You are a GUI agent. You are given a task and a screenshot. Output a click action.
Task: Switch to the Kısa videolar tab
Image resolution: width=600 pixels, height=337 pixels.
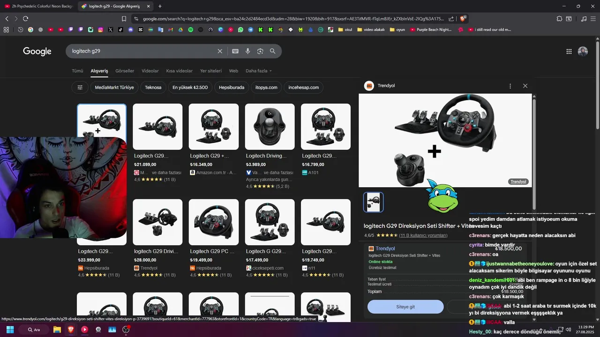[179, 71]
